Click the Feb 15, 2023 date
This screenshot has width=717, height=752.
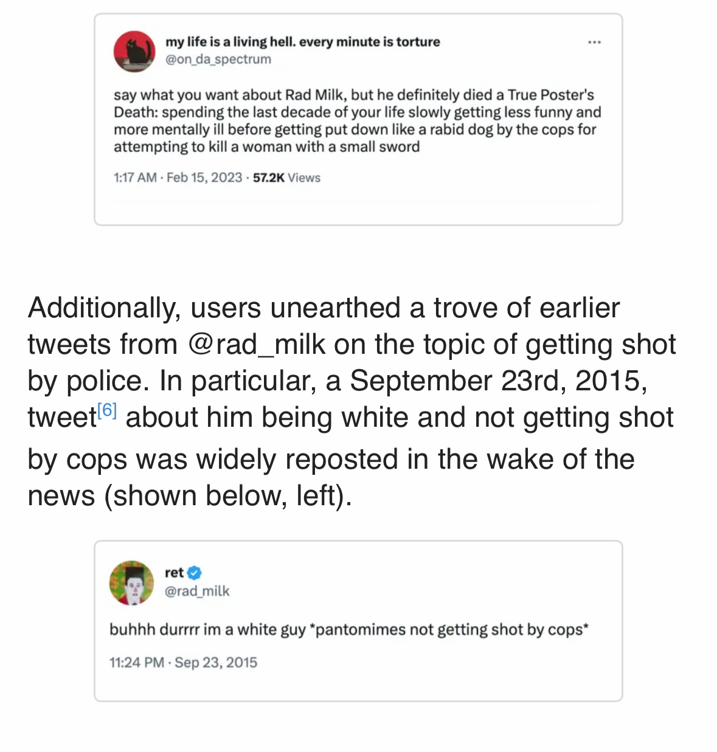click(x=204, y=178)
